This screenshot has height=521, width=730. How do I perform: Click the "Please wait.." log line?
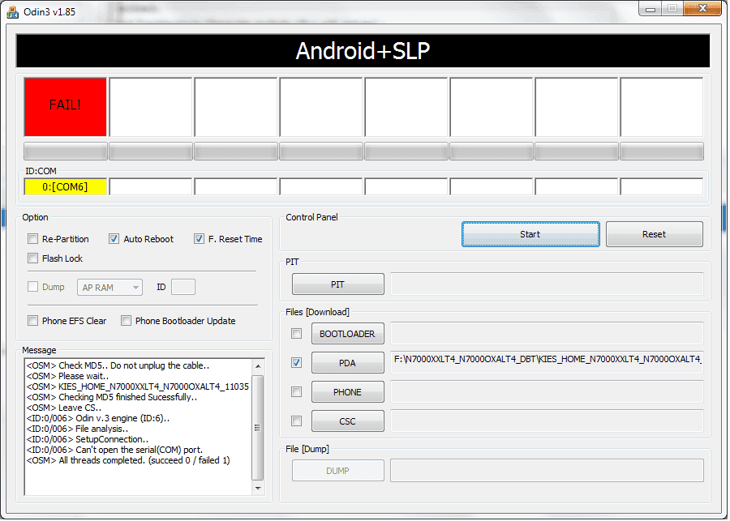67,376
